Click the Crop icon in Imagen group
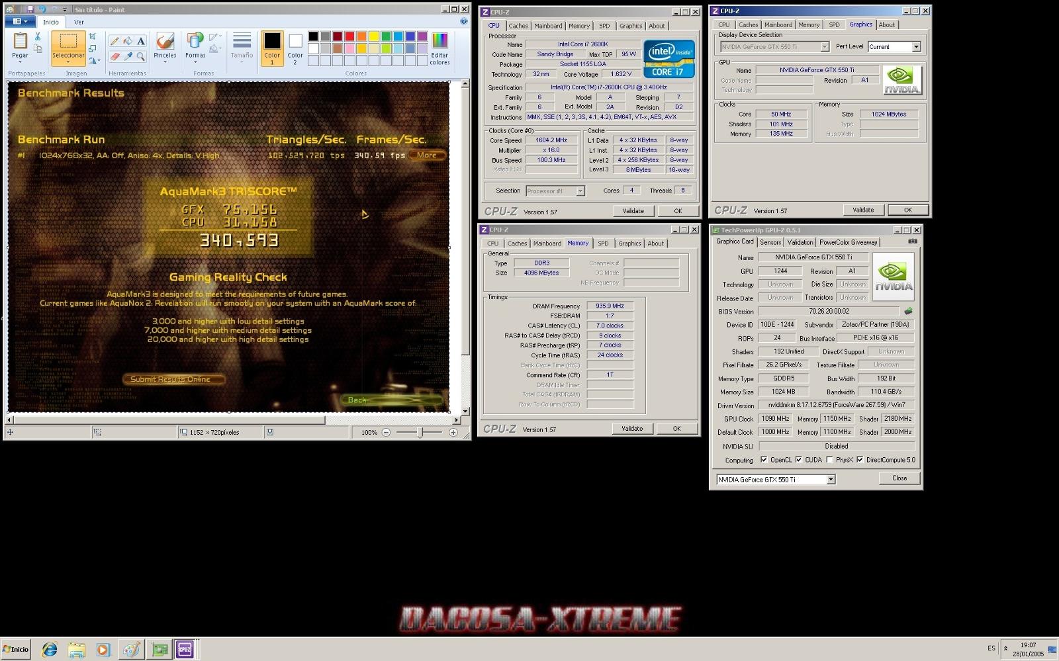 93,36
